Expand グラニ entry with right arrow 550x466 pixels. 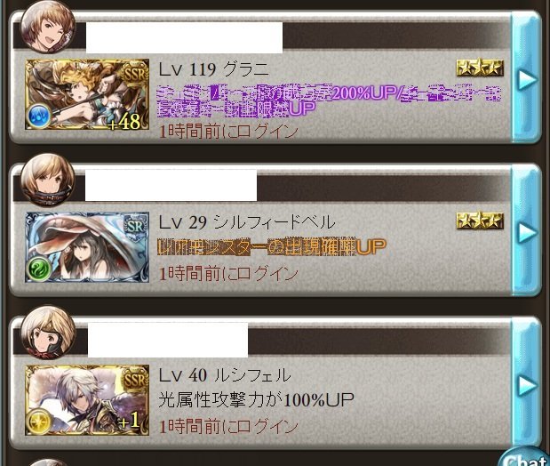[x=527, y=79]
